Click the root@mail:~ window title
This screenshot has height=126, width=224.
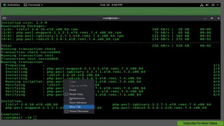click(x=111, y=18)
